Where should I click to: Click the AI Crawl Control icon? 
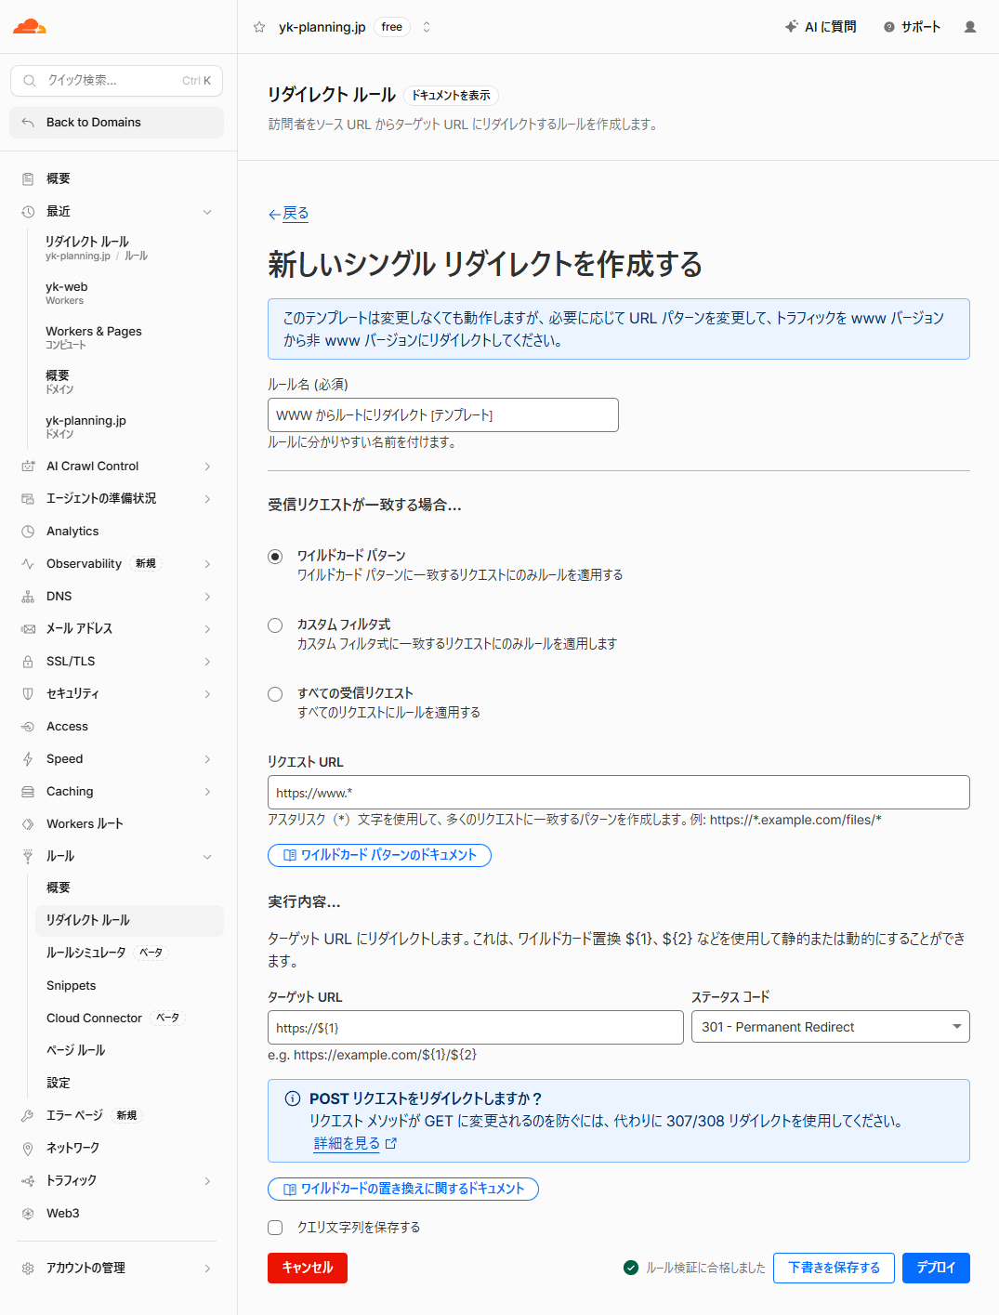point(28,467)
